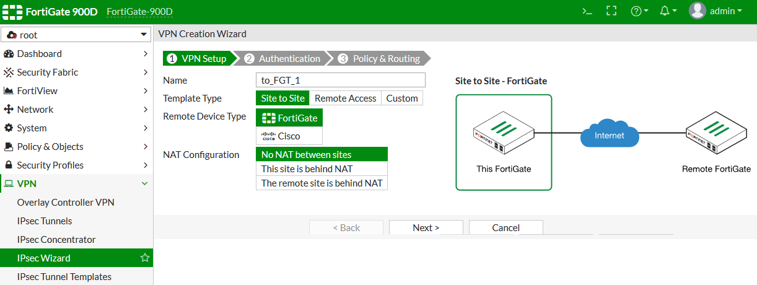
Task: Open the root VDOM dropdown
Action: click(x=76, y=35)
